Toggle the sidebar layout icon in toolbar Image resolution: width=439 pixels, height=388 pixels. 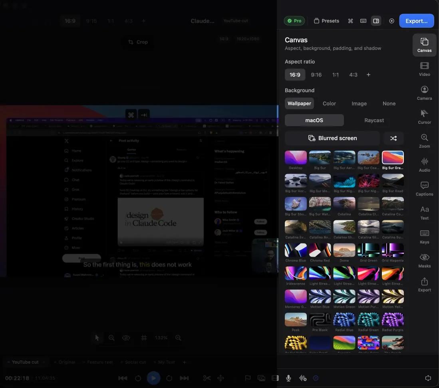(376, 21)
